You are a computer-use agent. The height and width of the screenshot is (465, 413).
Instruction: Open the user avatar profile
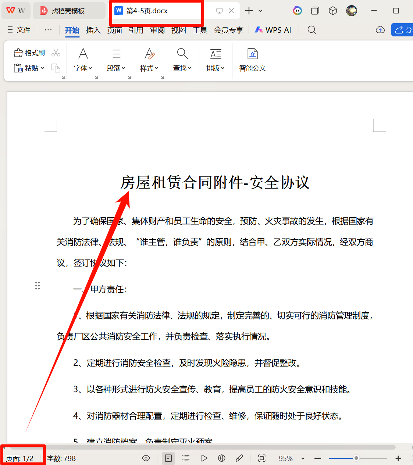point(352,11)
